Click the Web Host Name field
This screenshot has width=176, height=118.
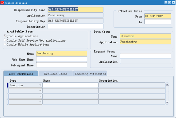coord(62,59)
